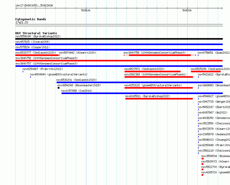Image resolution: width=230 pixels, height=185 pixels.
Task: Open esv3640756 (1000GenomesConsortiumPhase3) label
Action: pyautogui.click(x=47, y=58)
